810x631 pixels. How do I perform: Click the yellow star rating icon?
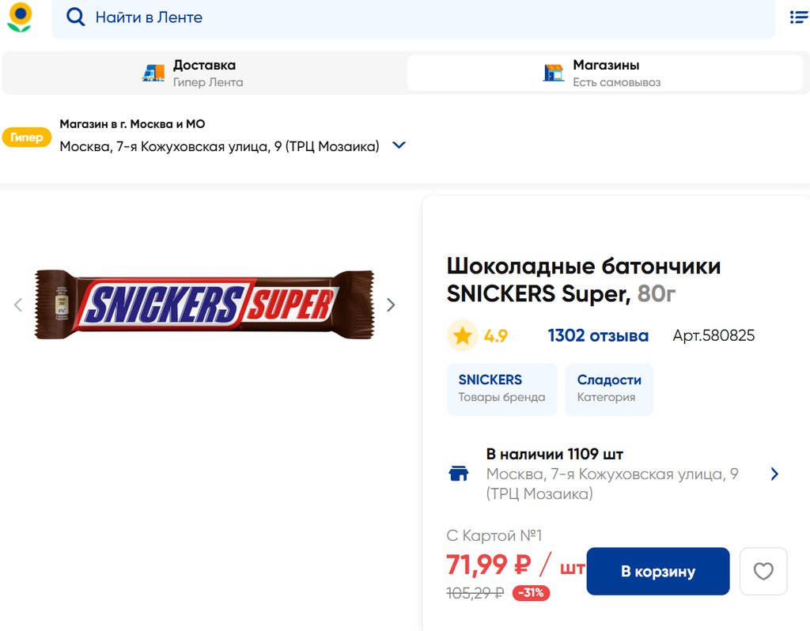click(x=463, y=336)
